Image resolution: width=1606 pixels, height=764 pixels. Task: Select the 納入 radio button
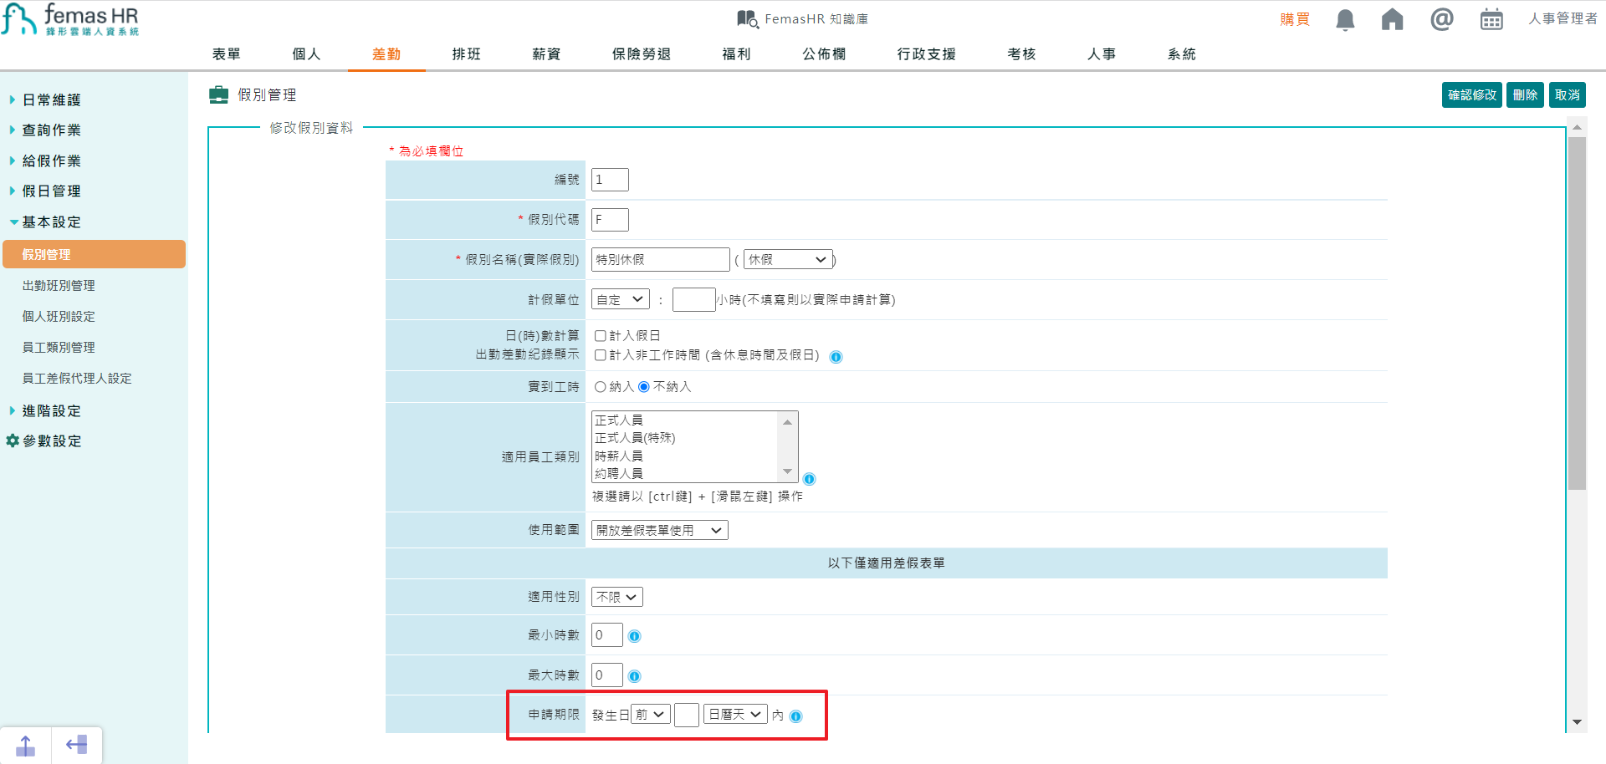tap(599, 386)
